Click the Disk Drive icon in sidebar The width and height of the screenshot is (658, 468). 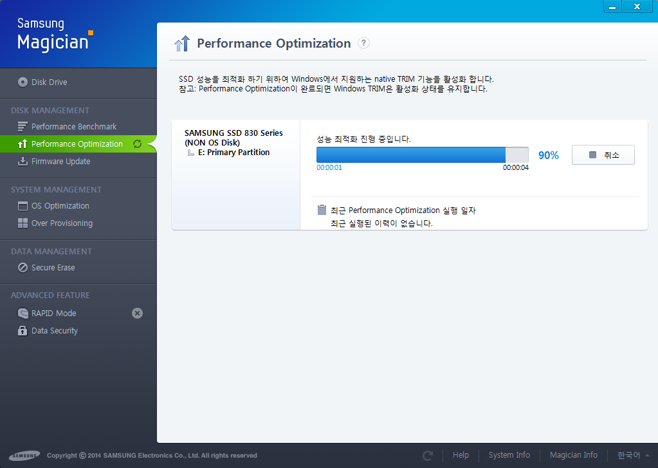[x=23, y=82]
